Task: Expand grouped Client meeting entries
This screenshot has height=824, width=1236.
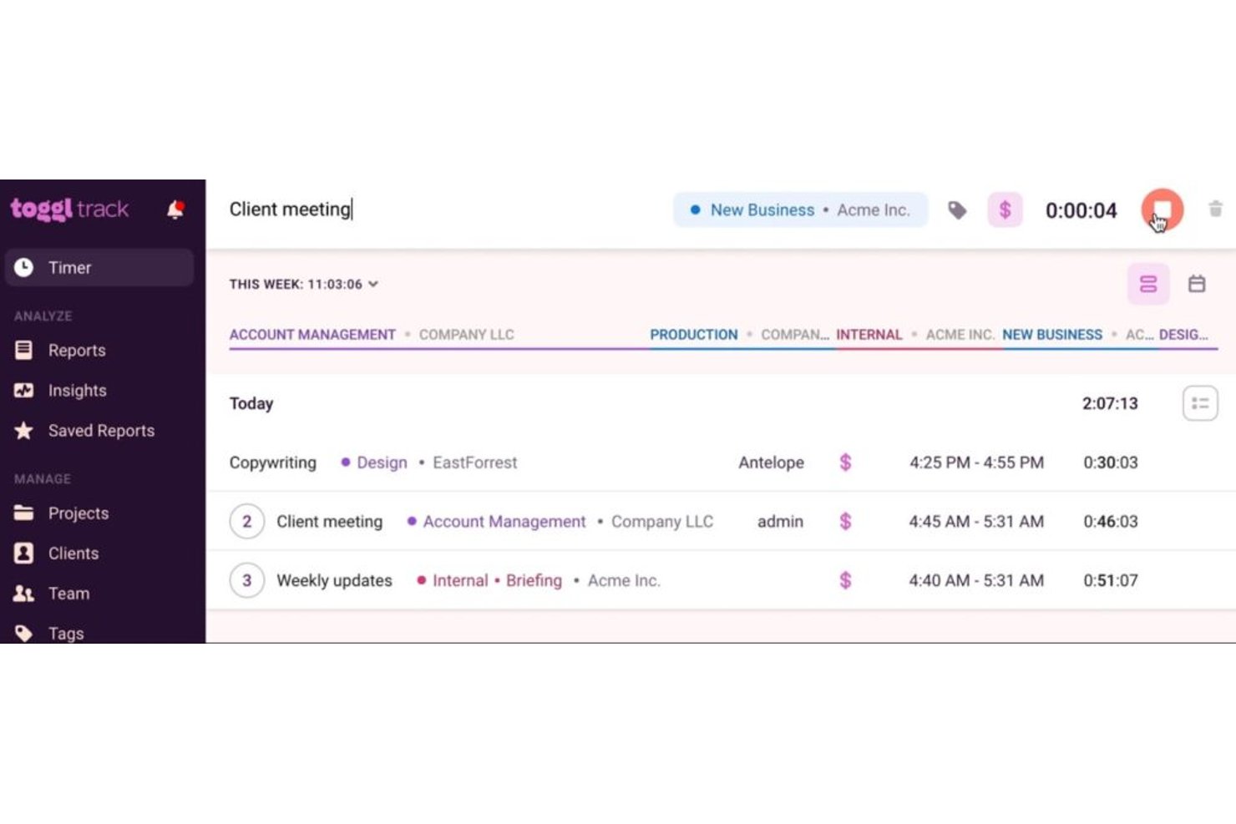Action: 246,522
